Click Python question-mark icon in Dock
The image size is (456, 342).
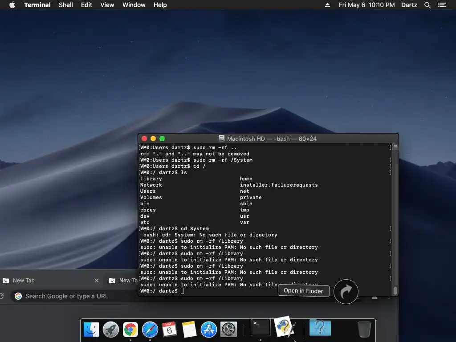coord(284,326)
